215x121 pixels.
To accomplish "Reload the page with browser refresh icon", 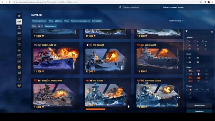I will (x=10, y=2).
